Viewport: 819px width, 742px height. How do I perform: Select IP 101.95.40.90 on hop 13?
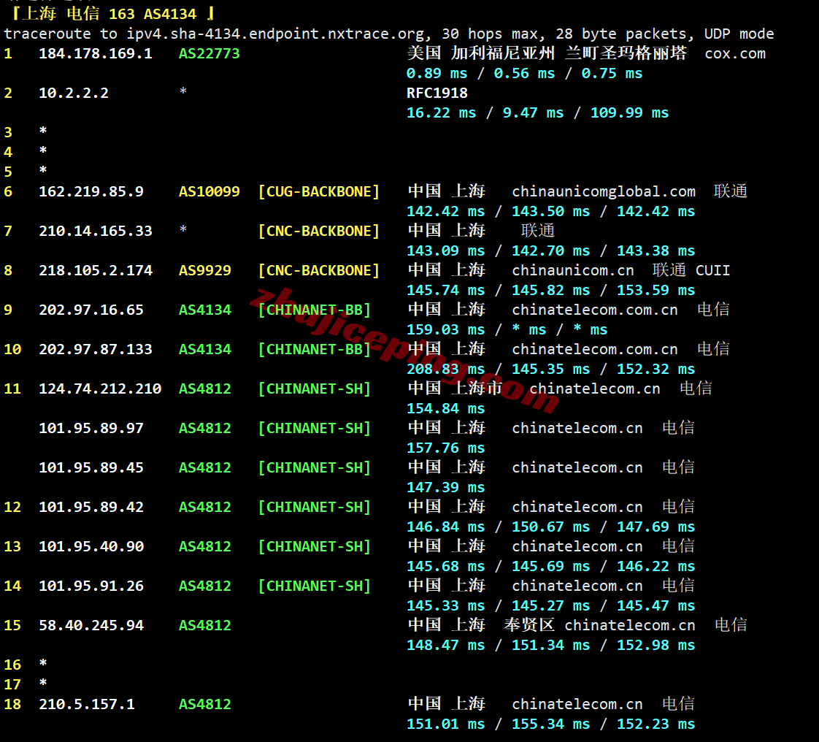(x=91, y=547)
